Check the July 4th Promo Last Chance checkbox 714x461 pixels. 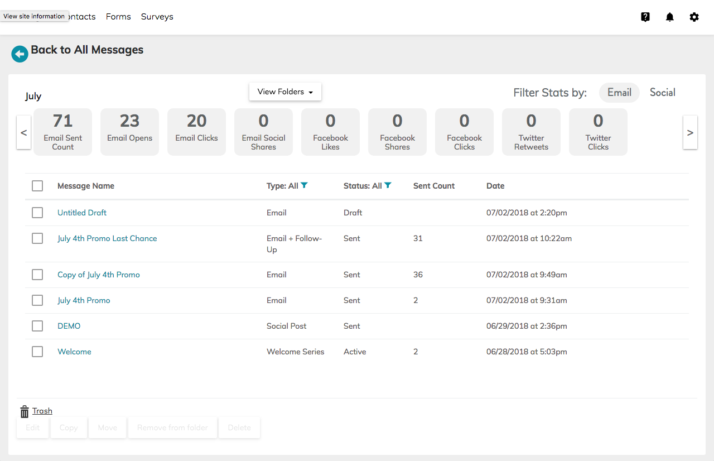coord(37,238)
